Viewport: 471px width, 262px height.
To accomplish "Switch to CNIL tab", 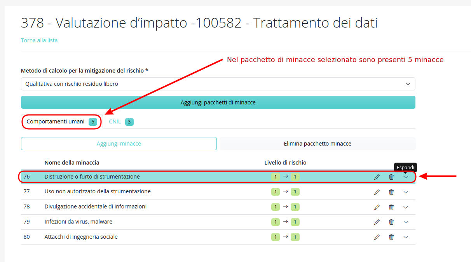I will click(x=121, y=121).
